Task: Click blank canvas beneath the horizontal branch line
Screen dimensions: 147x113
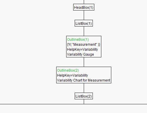Action: [x=73, y=109]
